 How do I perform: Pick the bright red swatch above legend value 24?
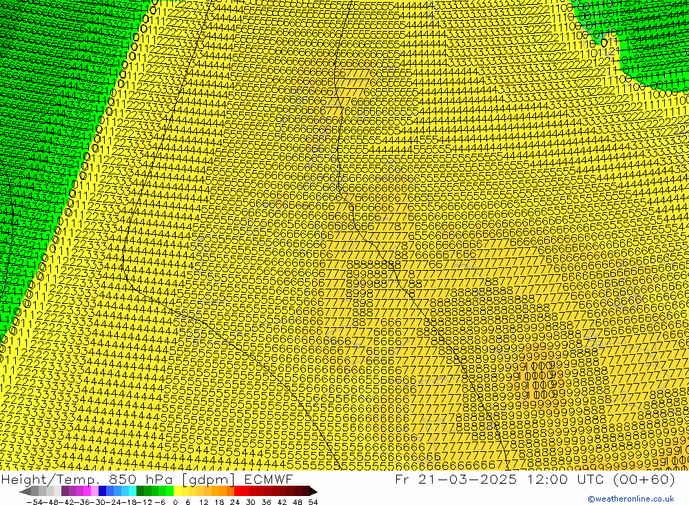click(x=238, y=492)
